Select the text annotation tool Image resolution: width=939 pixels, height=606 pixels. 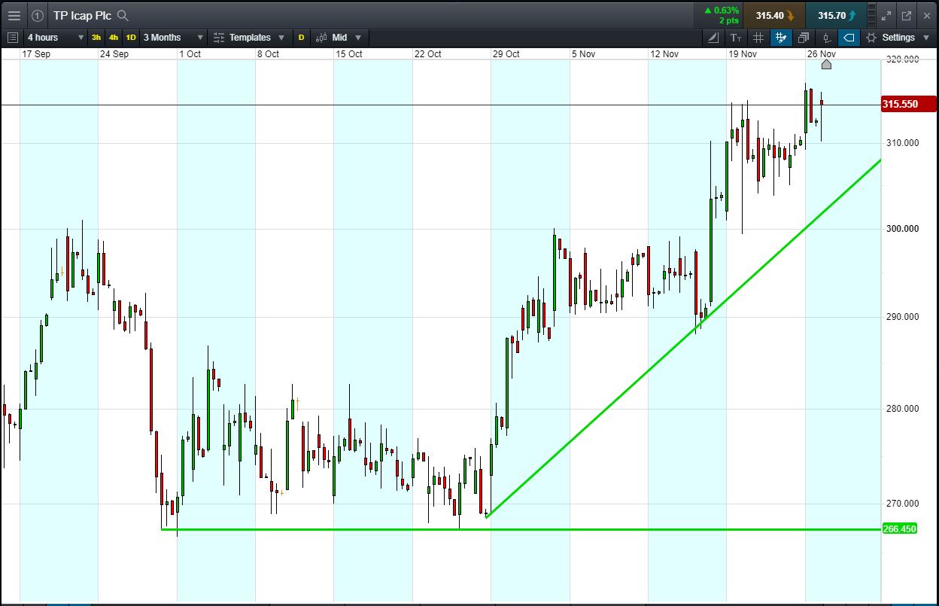(735, 37)
